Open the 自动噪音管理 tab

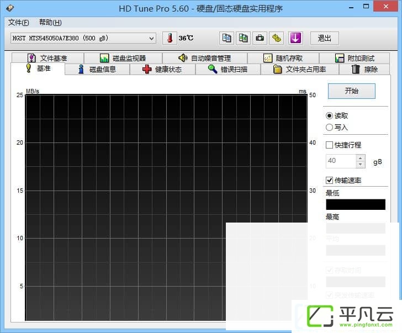click(204, 58)
